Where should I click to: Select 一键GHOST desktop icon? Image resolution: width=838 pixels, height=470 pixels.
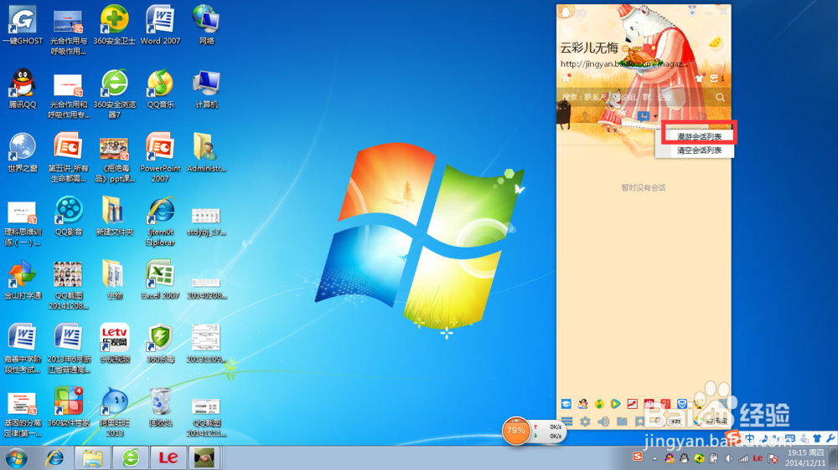tap(23, 25)
